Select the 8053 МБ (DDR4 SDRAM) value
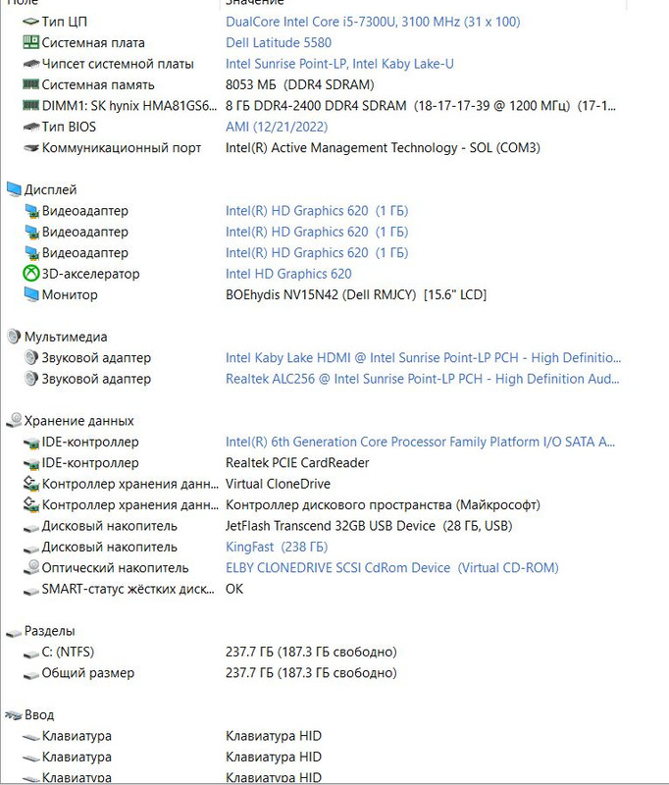669x785 pixels. coord(300,84)
